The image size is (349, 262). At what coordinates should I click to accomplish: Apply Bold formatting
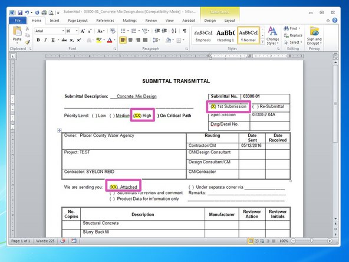(x=38, y=40)
